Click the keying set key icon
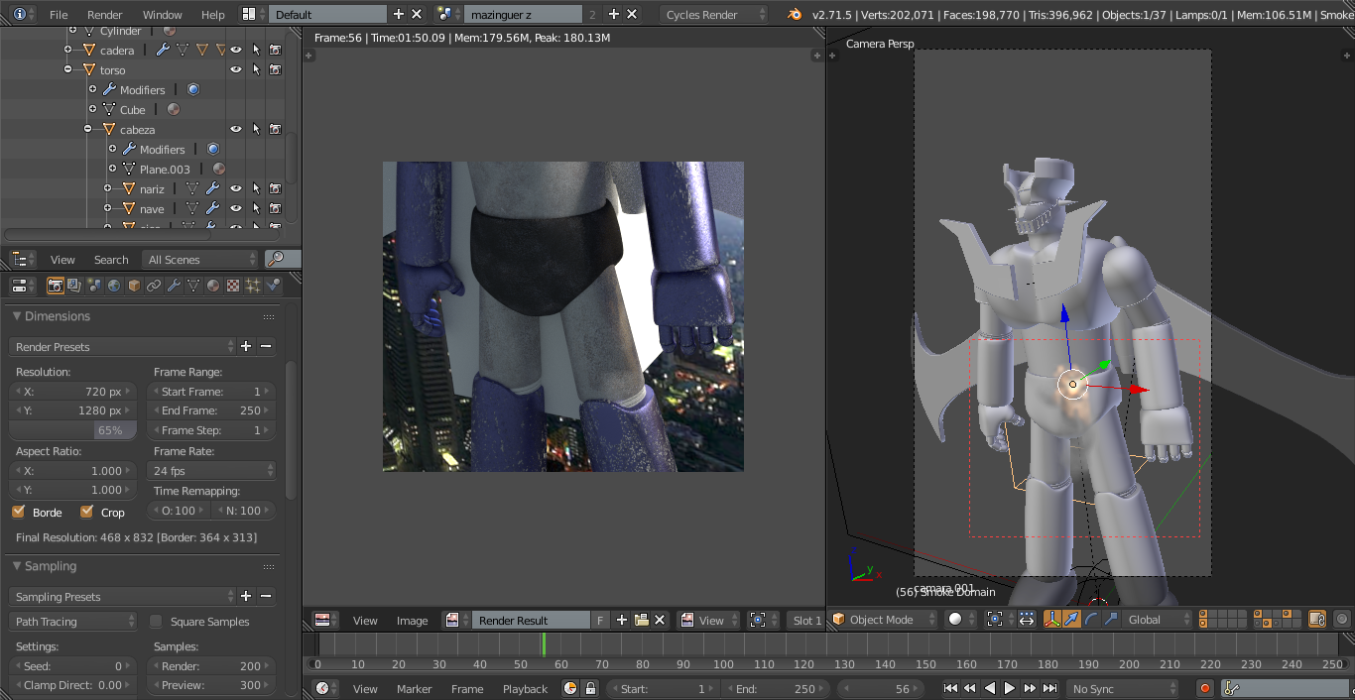1355x700 pixels. tap(1230, 688)
